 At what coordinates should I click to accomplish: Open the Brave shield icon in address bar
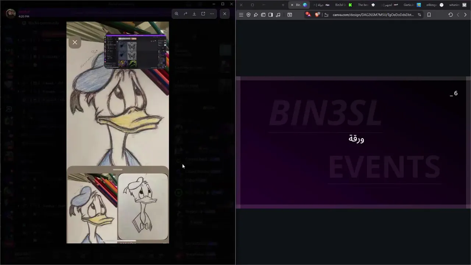[318, 15]
